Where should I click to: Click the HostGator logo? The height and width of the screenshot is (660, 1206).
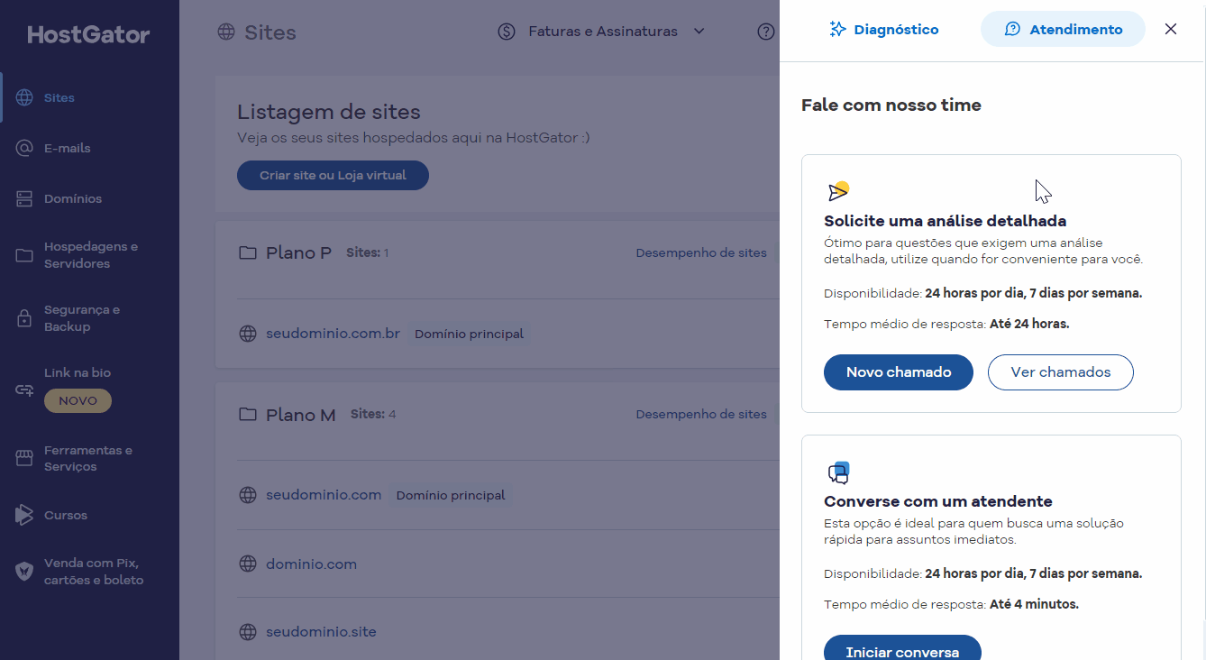88,34
